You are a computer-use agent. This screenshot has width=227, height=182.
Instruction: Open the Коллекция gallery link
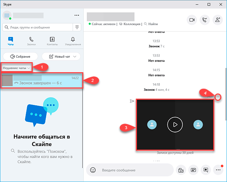pos(130,24)
